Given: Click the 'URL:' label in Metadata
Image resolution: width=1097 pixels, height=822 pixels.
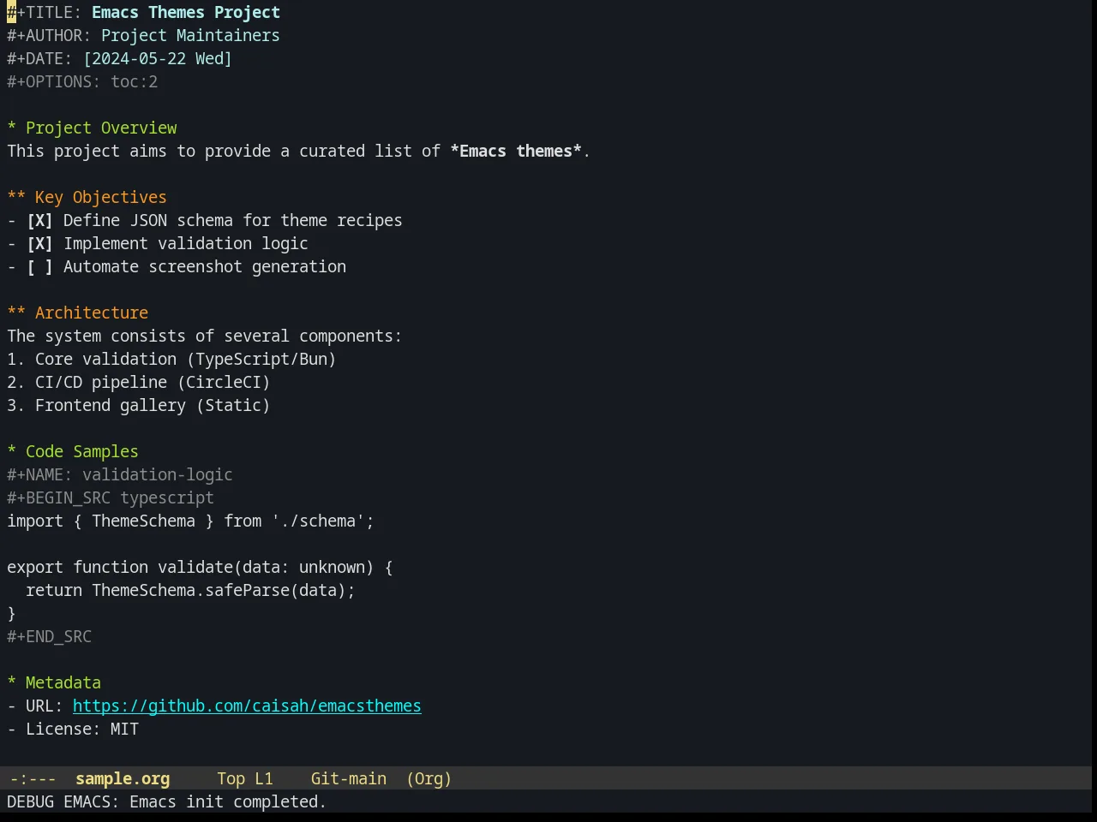Looking at the screenshot, I should pos(45,706).
